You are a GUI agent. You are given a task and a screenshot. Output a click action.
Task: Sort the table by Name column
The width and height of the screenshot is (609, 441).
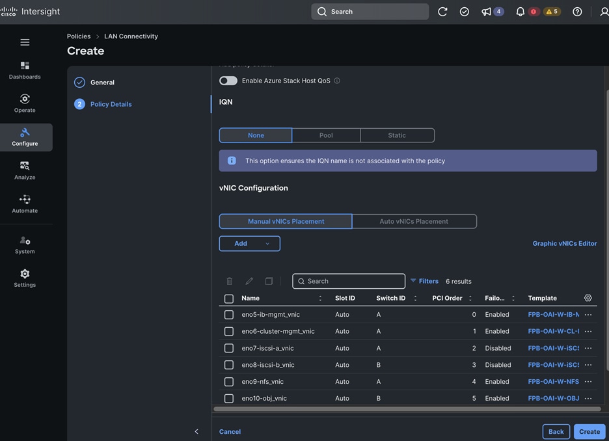pyautogui.click(x=320, y=298)
